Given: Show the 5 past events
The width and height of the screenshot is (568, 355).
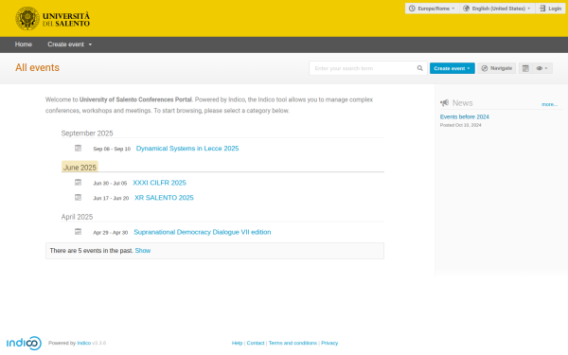Looking at the screenshot, I should pyautogui.click(x=143, y=250).
